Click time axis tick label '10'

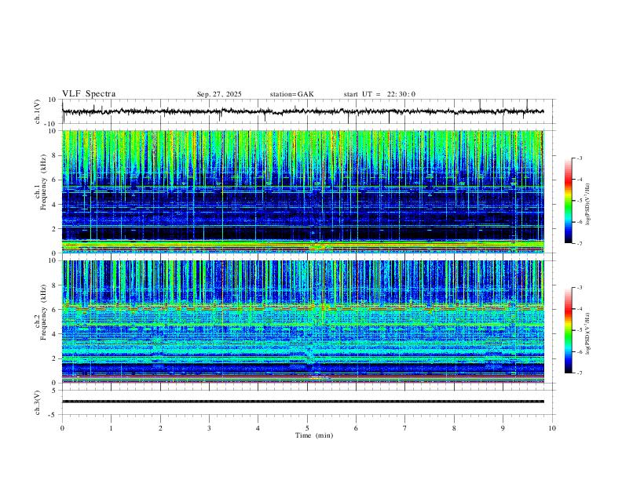click(x=552, y=428)
